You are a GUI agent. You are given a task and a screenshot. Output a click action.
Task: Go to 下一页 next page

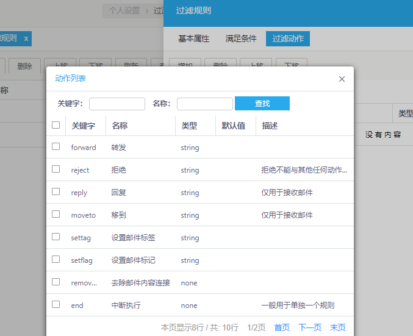coord(310,327)
